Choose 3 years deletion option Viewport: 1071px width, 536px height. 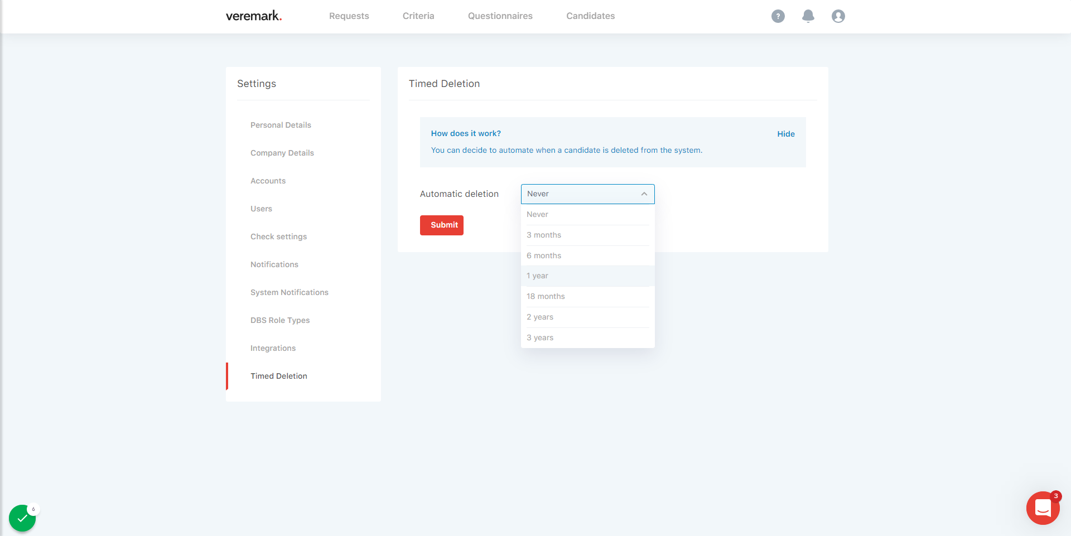[x=587, y=338]
